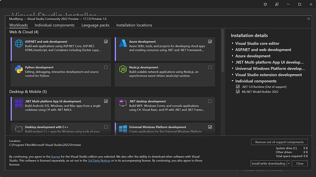The image size is (316, 177).
Task: Click the Web & Cloud (4) heading
Action: coord(24,32)
